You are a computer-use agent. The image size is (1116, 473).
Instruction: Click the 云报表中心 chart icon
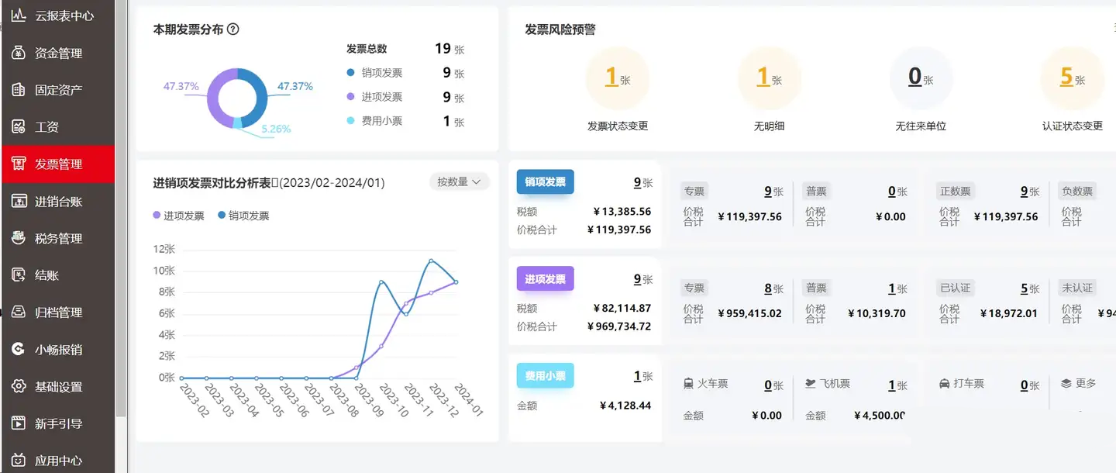pyautogui.click(x=19, y=16)
